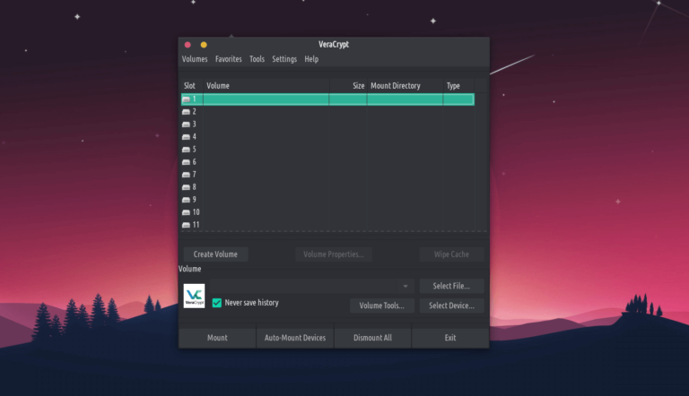The width and height of the screenshot is (689, 396).
Task: Click the volume path input field
Action: point(305,286)
